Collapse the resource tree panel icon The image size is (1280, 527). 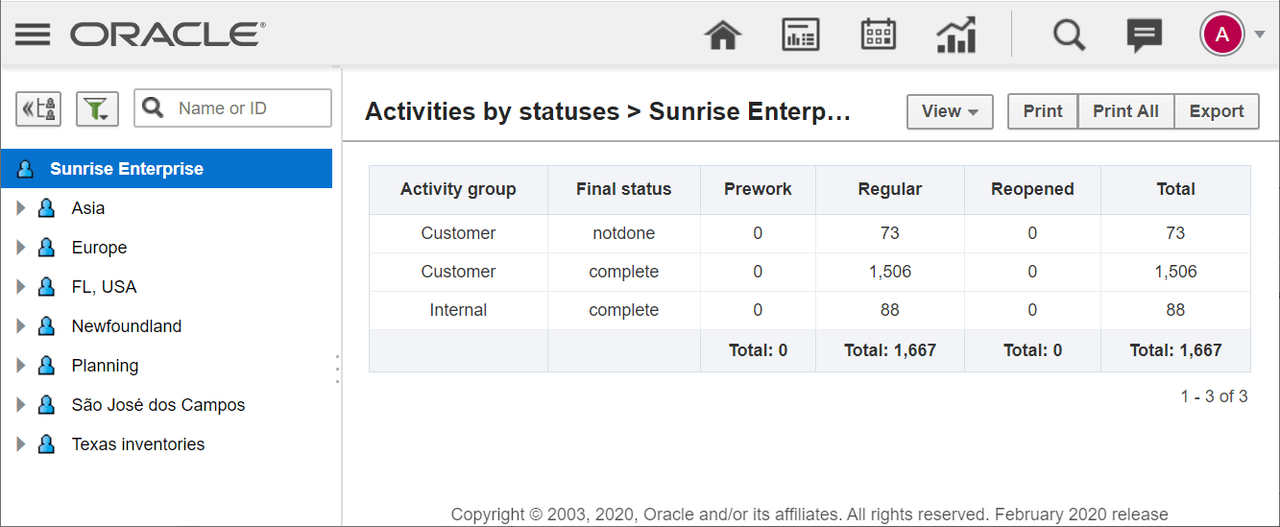tap(38, 108)
